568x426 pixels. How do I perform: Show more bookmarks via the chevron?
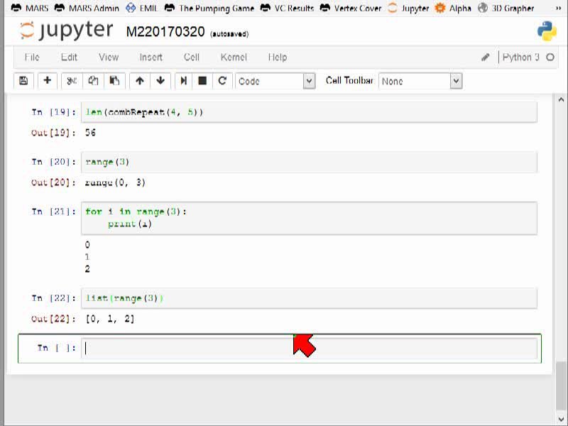click(x=558, y=8)
